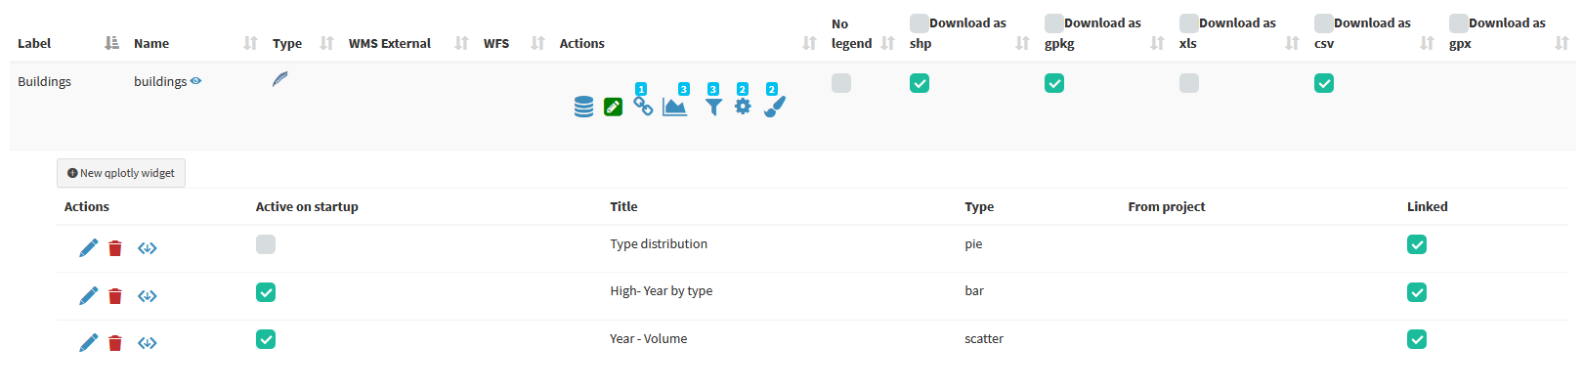Screen dimensions: 1584x390
Task: Uncheck Linked for Year - Volume widget
Action: tap(1417, 339)
